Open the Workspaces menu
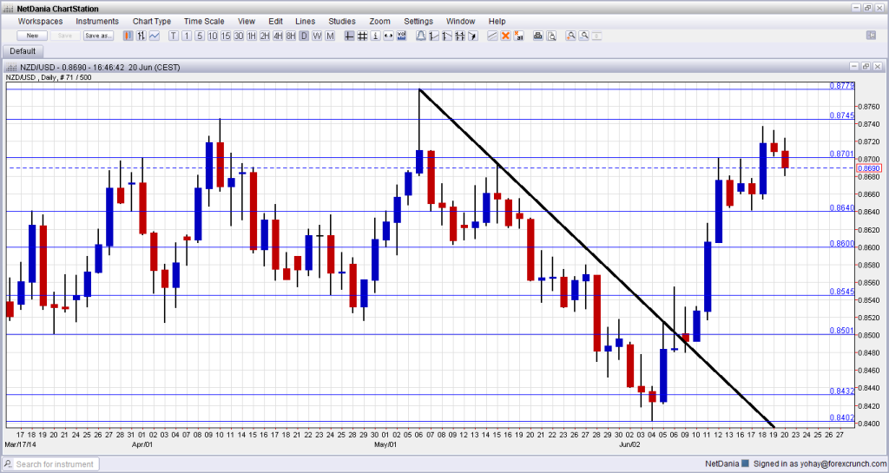The height and width of the screenshot is (473, 889). coord(40,21)
